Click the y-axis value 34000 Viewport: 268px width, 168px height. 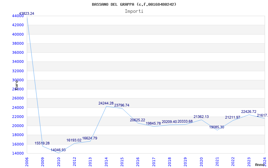[18, 62]
